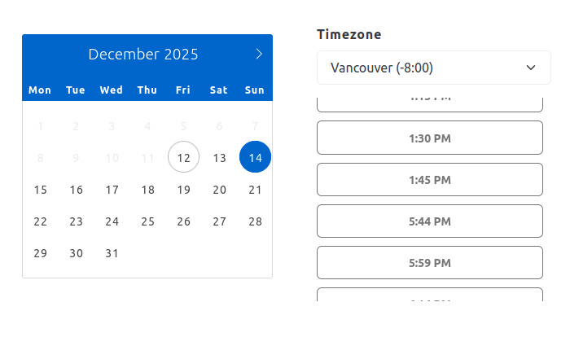The height and width of the screenshot is (346, 570).
Task: Click the December 2025 month heading
Action: click(143, 55)
